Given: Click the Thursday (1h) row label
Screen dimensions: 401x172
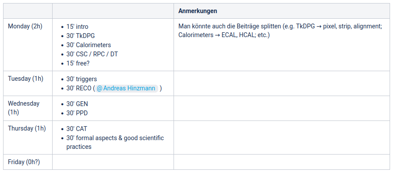Looking at the screenshot, I should 27,128.
